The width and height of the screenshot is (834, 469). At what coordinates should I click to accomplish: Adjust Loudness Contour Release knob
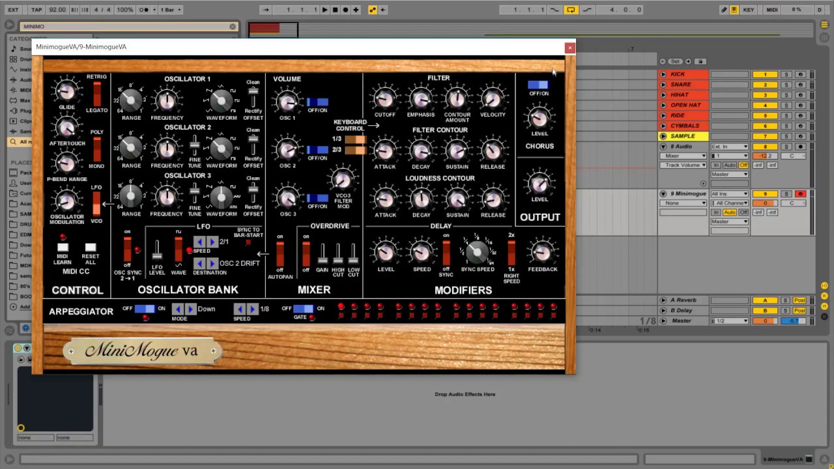click(x=493, y=198)
